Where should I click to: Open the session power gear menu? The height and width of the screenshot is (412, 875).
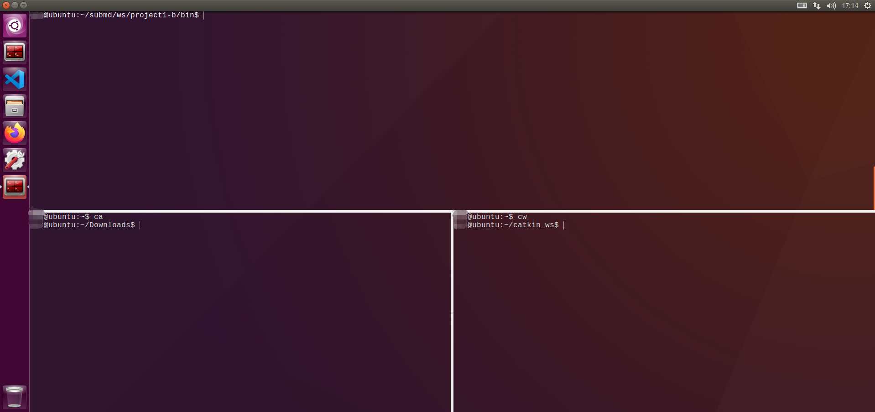tap(868, 5)
